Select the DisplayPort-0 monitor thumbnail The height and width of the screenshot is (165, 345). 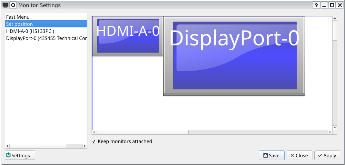234,56
